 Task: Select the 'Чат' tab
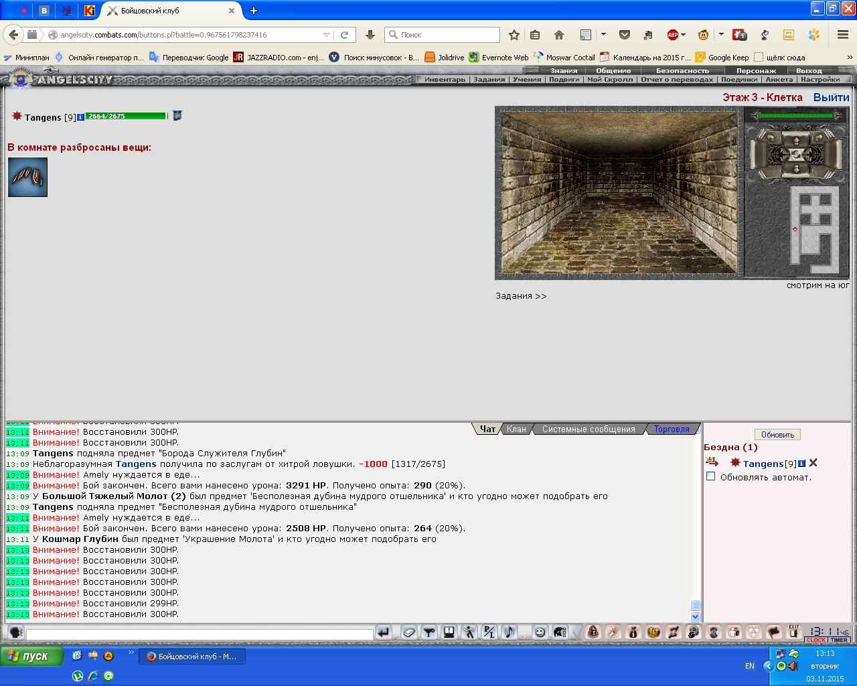point(488,429)
